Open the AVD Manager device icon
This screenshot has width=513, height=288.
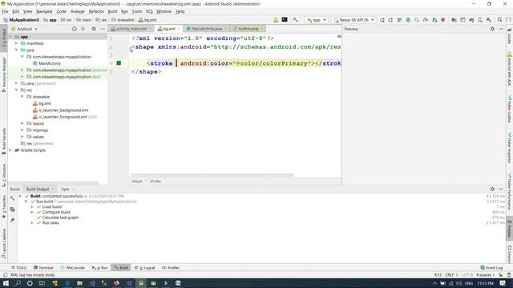click(x=480, y=20)
